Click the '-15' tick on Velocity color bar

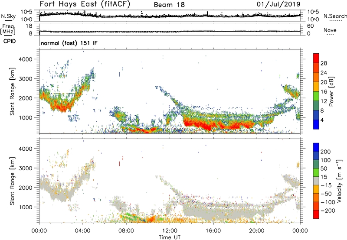[326, 185]
